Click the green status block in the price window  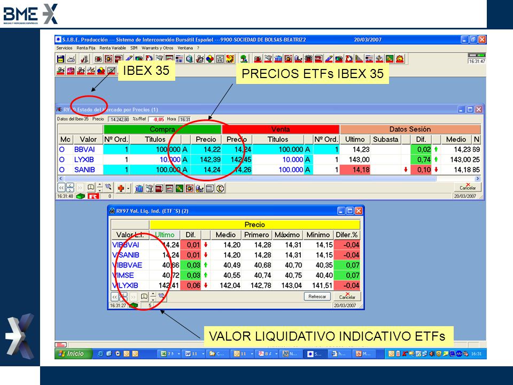[81, 196]
